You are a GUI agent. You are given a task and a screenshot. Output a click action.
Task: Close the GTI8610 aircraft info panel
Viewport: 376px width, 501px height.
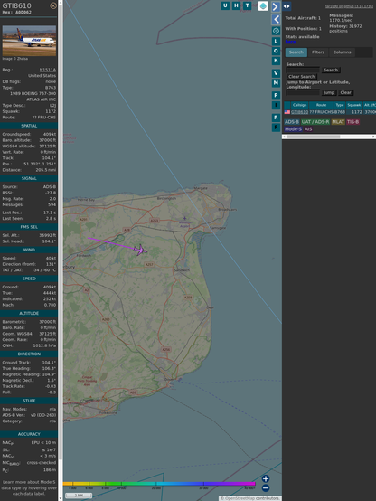pyautogui.click(x=53, y=5)
